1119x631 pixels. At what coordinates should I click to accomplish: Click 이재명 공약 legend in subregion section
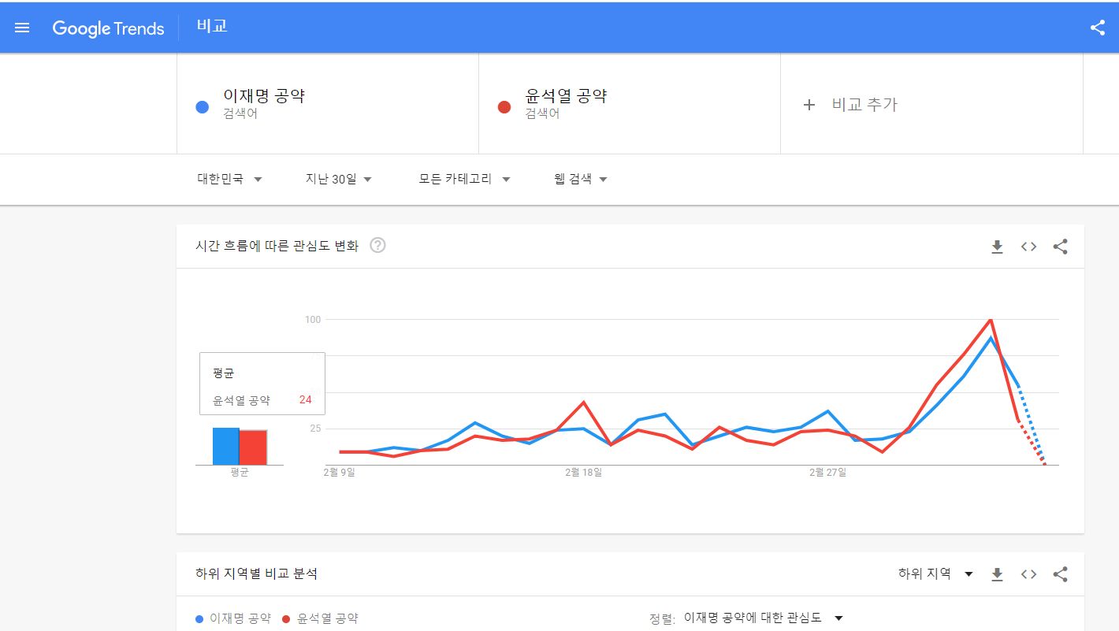232,619
